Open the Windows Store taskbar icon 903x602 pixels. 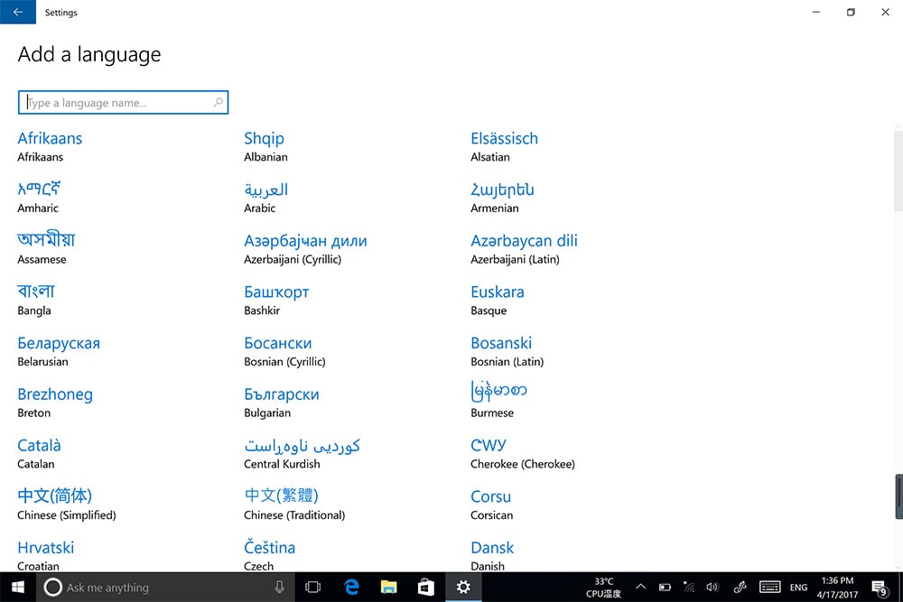426,588
